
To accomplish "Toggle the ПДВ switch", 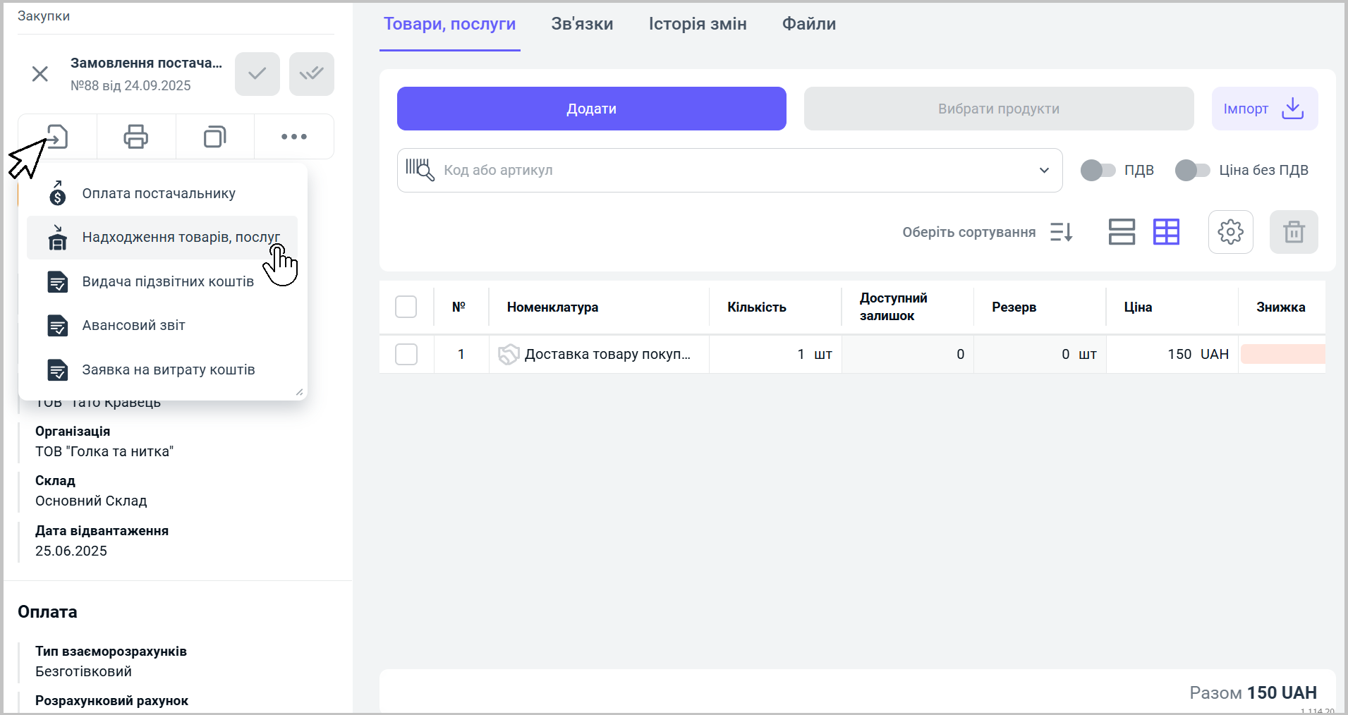I will [1098, 170].
